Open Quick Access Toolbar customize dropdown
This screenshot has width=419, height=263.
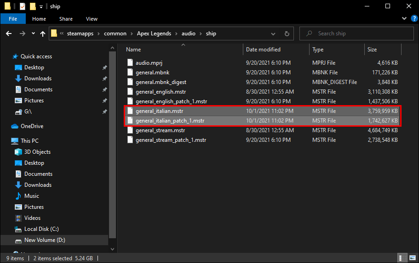(41, 6)
